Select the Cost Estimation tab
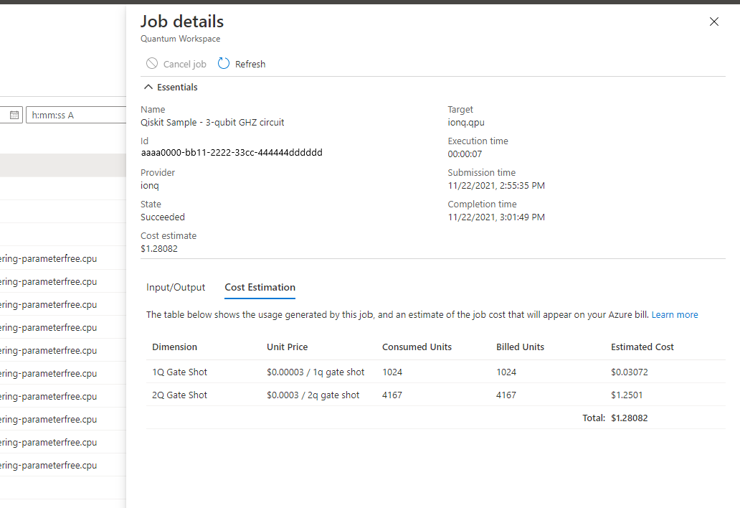This screenshot has height=508, width=740. 260,287
